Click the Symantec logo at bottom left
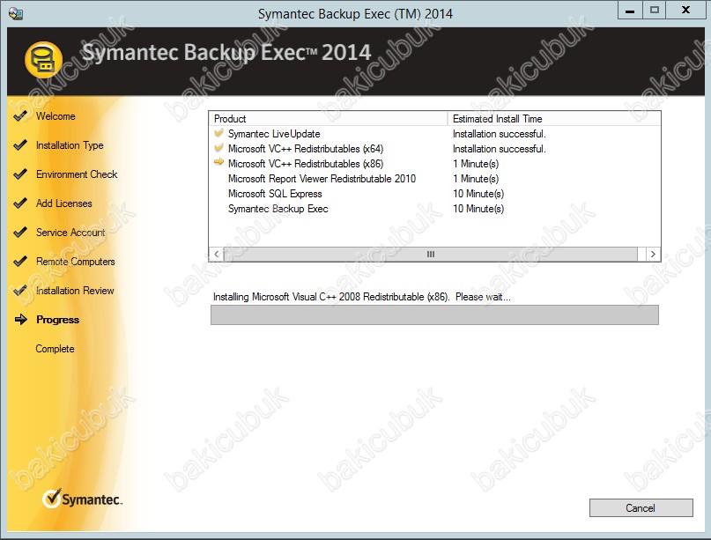Viewport: 711px width, 540px height. [83, 499]
